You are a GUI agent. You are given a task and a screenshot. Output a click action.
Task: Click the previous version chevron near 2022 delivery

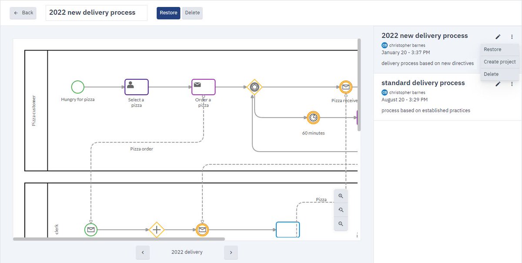coord(143,252)
